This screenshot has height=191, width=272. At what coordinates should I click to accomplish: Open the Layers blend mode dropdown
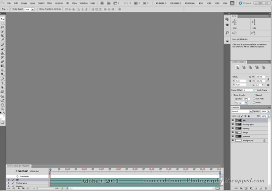click(242, 112)
